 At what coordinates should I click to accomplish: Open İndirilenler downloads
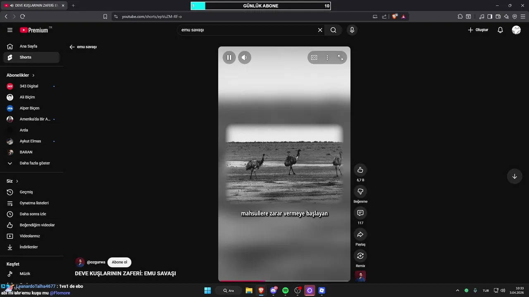click(x=31, y=247)
